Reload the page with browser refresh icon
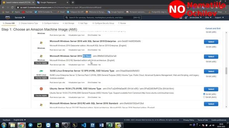The height and width of the screenshot is (128, 229). point(12,7)
